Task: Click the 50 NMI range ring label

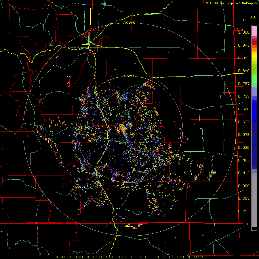Action: click(129, 76)
